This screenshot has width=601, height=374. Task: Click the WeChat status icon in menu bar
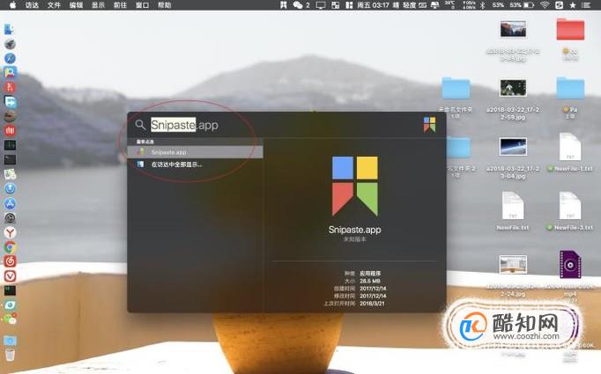pos(298,5)
